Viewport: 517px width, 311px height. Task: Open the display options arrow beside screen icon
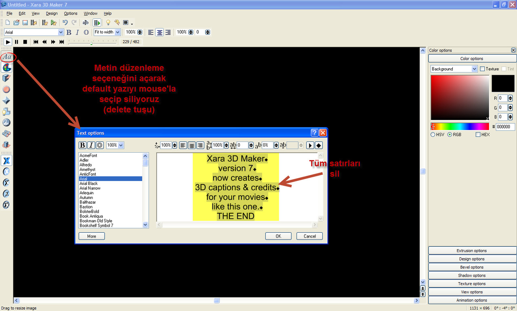tap(132, 24)
